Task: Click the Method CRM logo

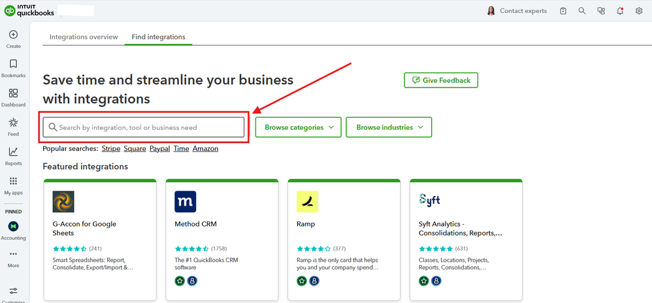Action: tap(186, 202)
